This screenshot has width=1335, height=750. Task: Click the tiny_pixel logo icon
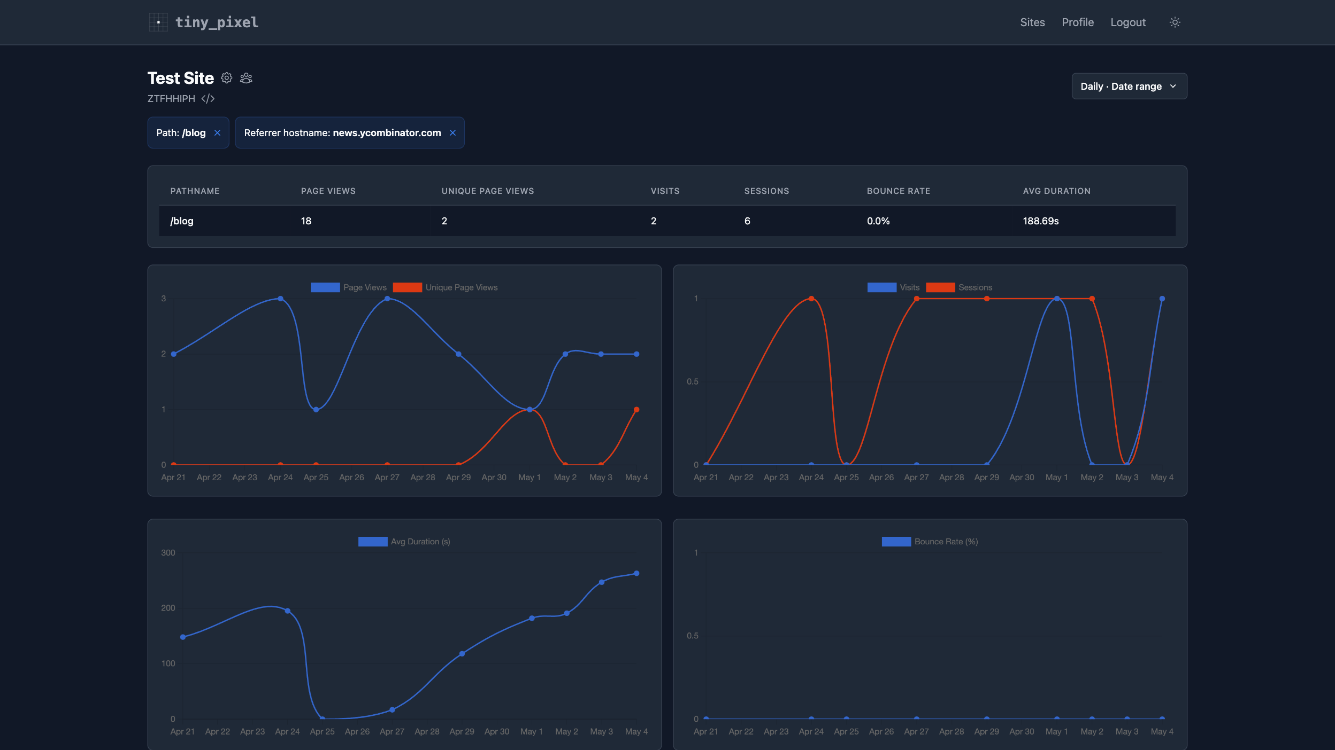(158, 22)
